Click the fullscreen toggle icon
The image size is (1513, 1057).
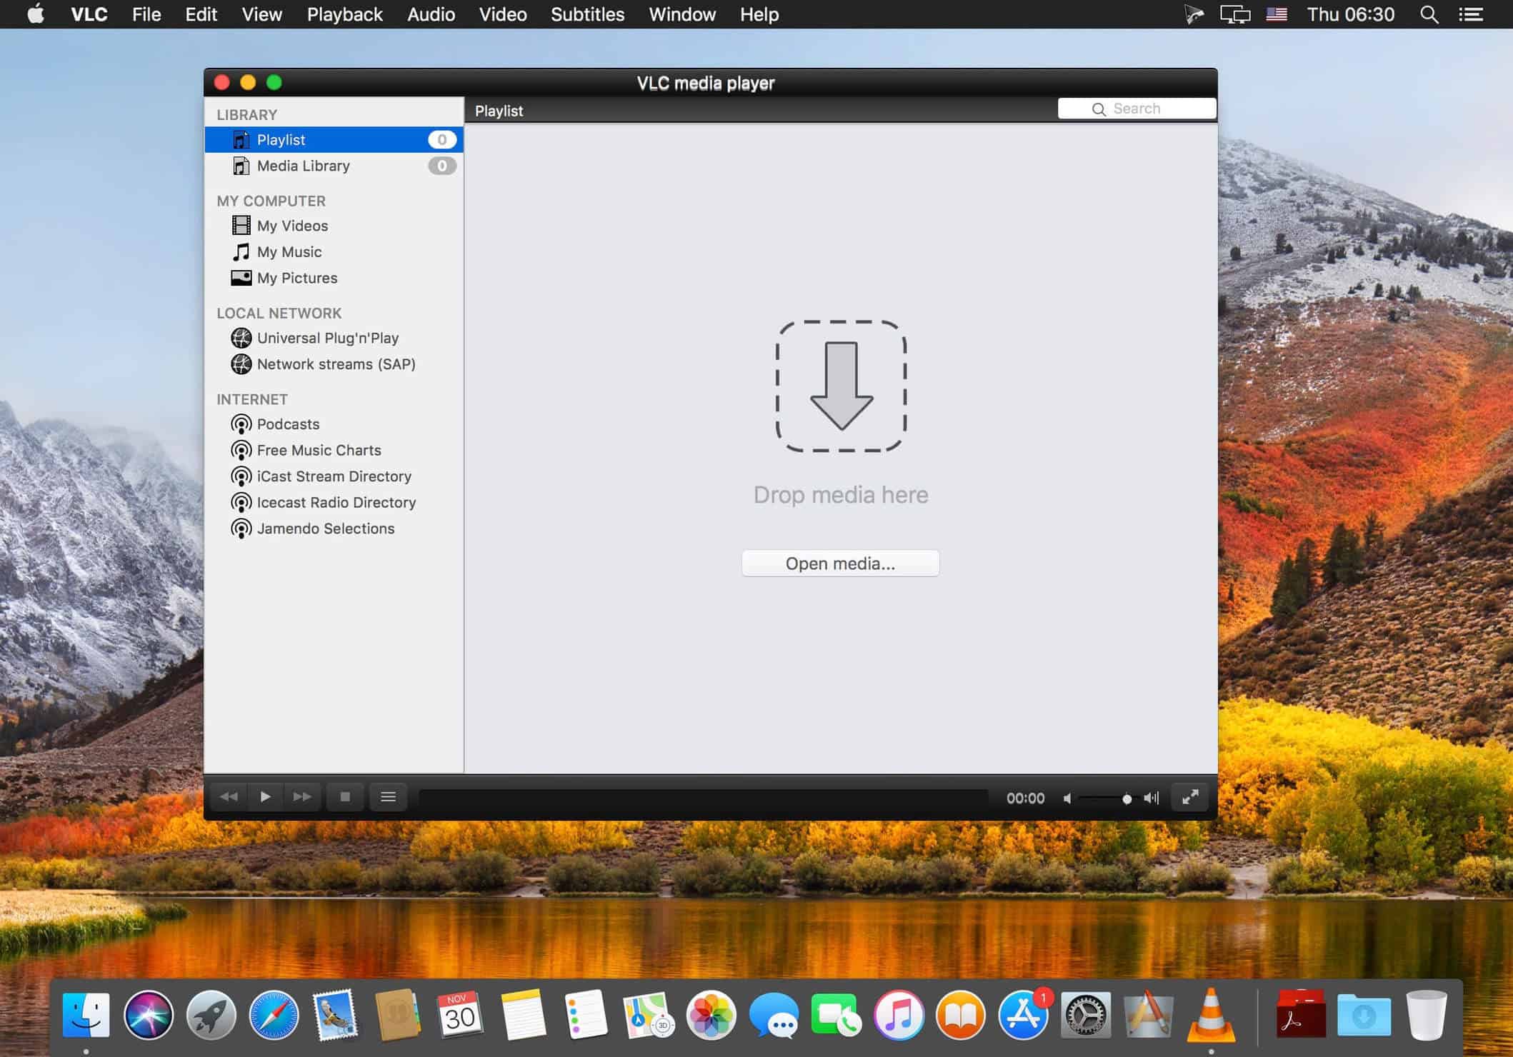(1191, 796)
